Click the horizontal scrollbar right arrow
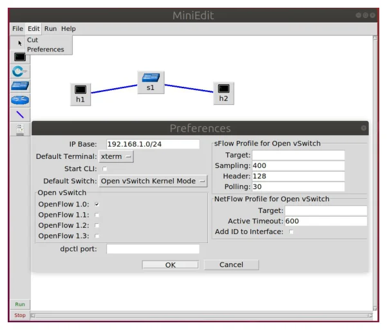 (x=370, y=316)
